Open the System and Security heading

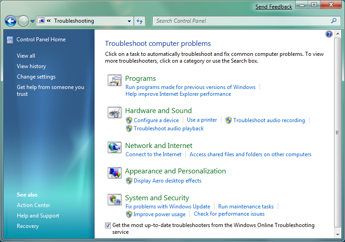(157, 198)
